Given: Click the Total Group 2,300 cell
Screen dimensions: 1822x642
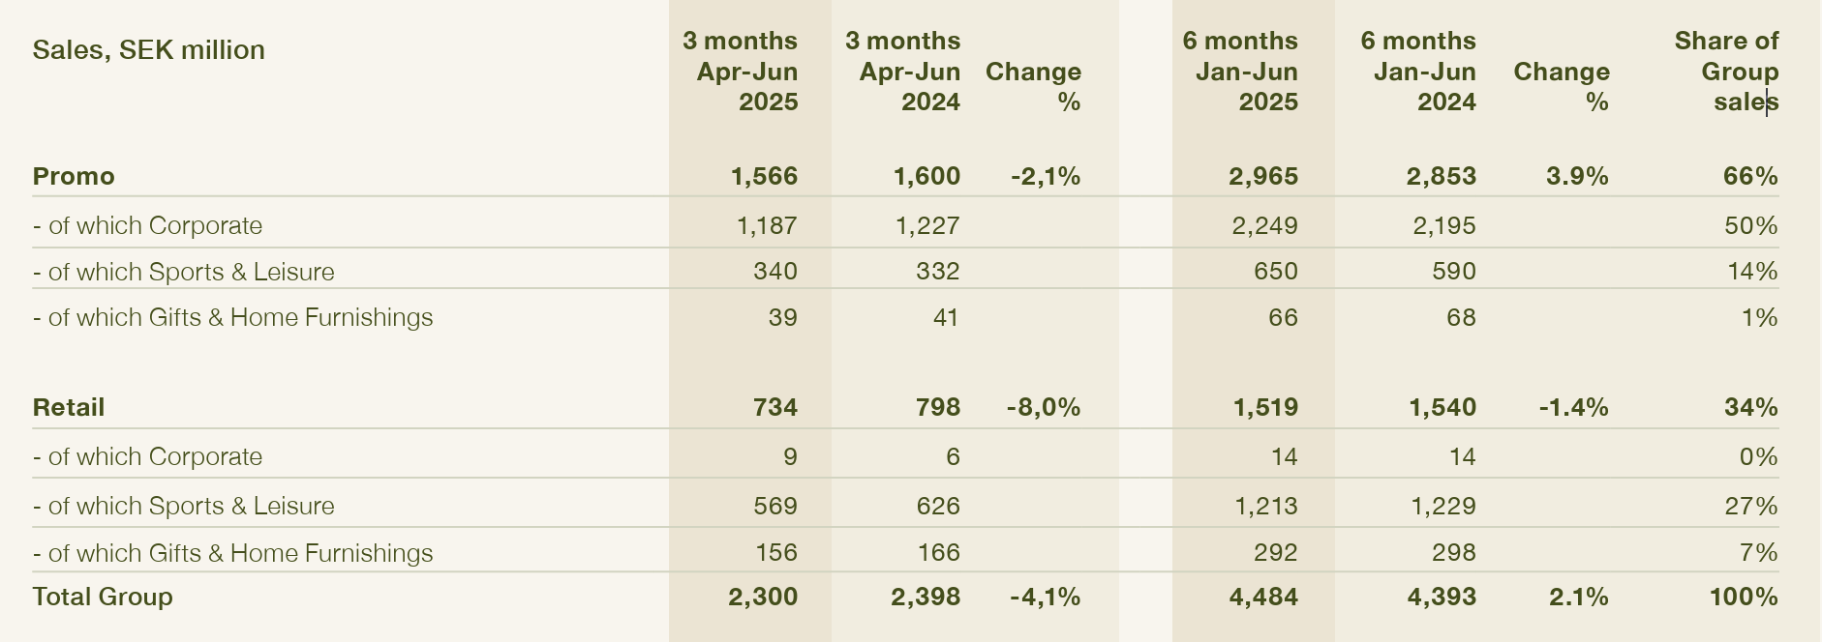Looking at the screenshot, I should pos(763,597).
